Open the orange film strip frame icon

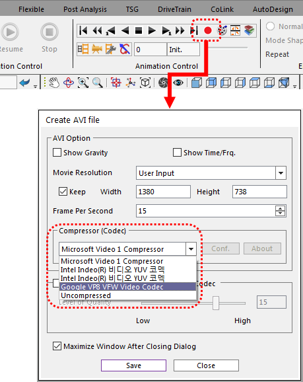click(83, 49)
